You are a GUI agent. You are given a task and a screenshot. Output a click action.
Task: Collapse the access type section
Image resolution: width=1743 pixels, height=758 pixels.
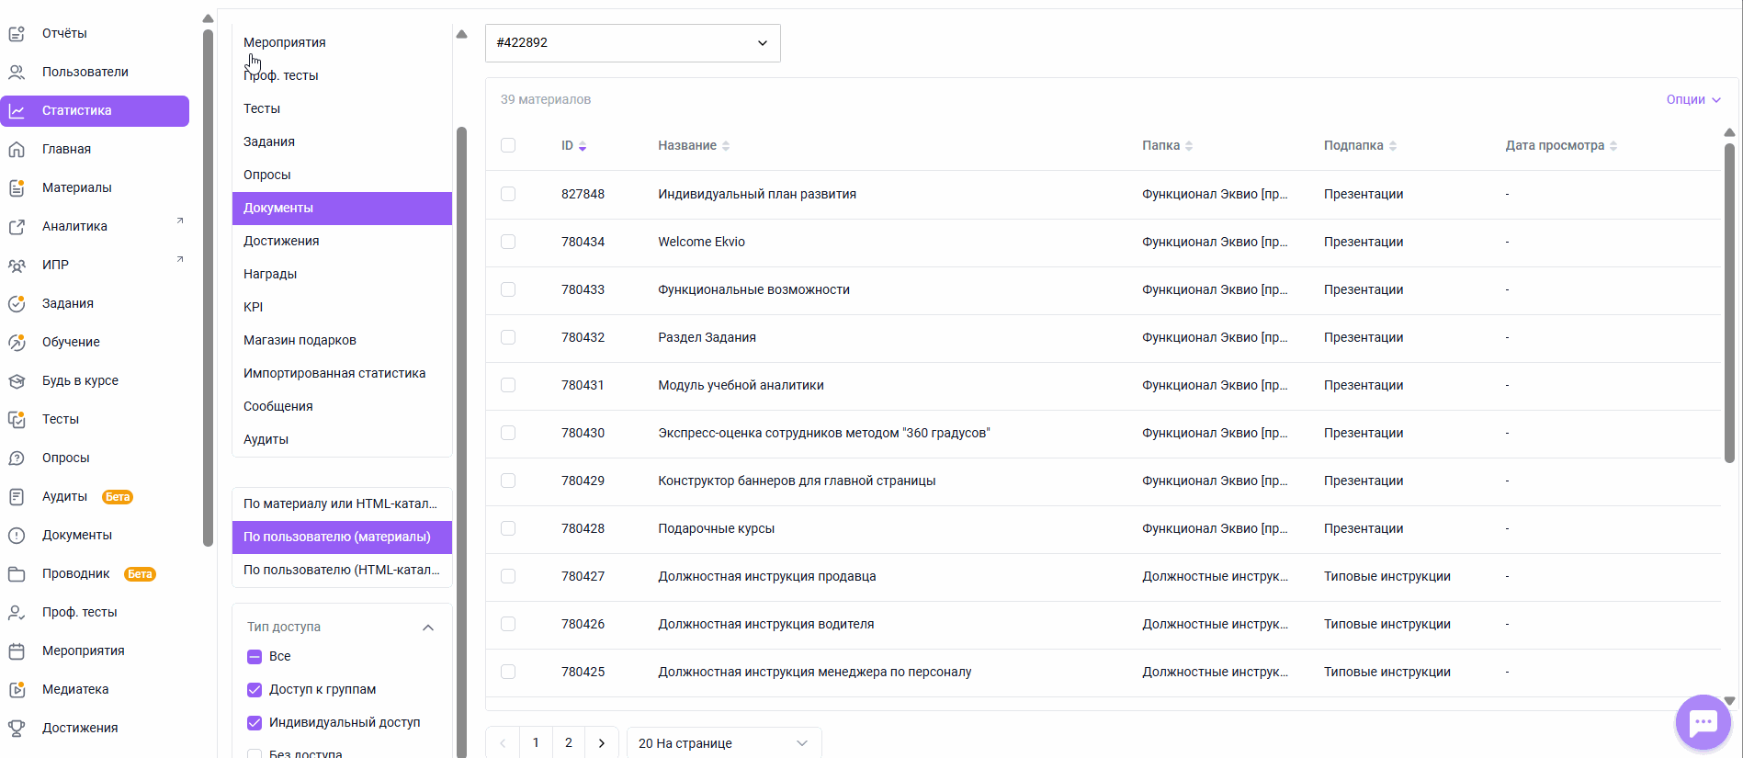(x=427, y=628)
